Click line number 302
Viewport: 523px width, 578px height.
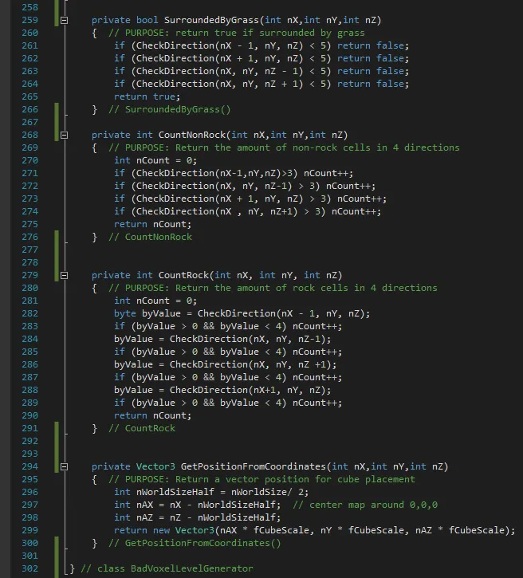29,568
